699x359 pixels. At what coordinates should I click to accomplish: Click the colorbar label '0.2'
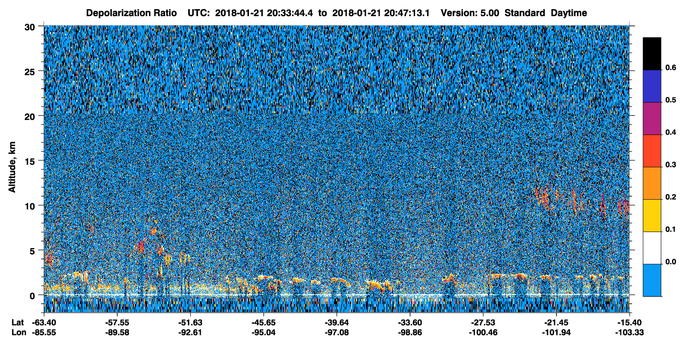pyautogui.click(x=670, y=197)
